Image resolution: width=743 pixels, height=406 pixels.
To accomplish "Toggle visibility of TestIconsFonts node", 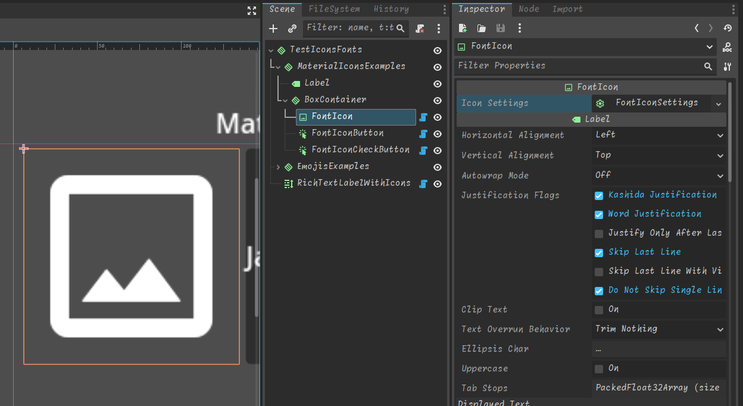I will pos(438,51).
